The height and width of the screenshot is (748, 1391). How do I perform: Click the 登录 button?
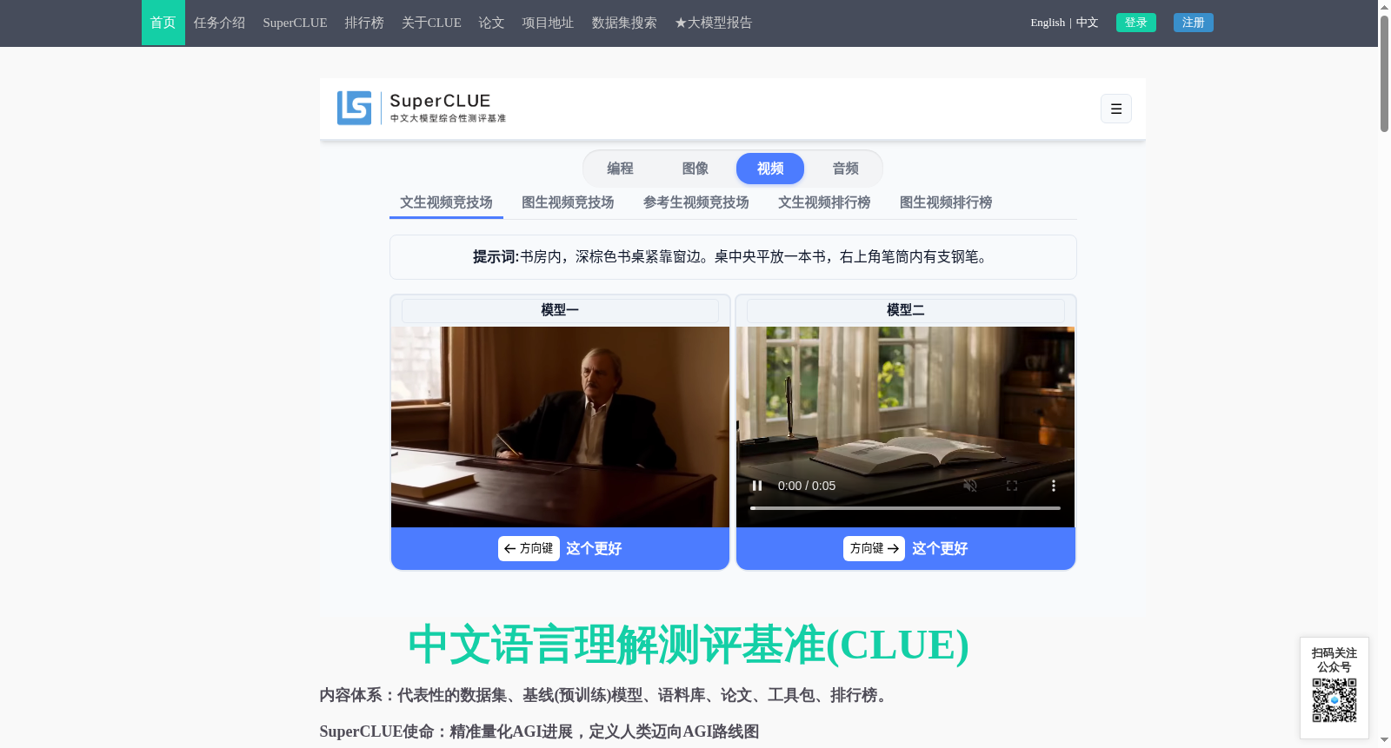[1136, 23]
